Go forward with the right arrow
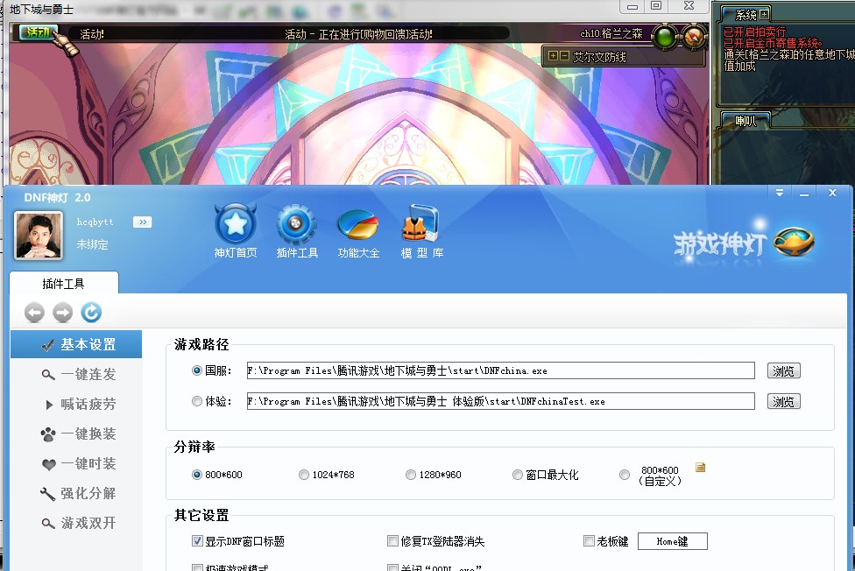 [x=63, y=313]
